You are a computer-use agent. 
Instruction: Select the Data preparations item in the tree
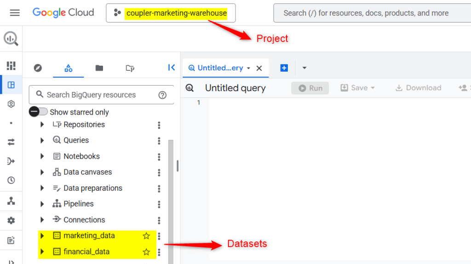(93, 188)
